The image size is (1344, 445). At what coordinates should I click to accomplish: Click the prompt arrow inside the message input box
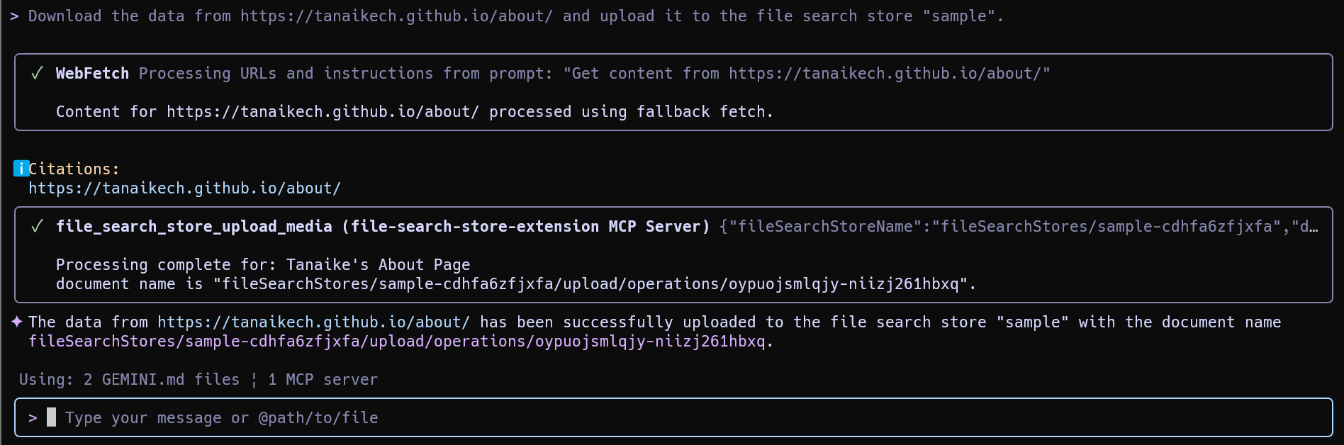click(x=33, y=418)
